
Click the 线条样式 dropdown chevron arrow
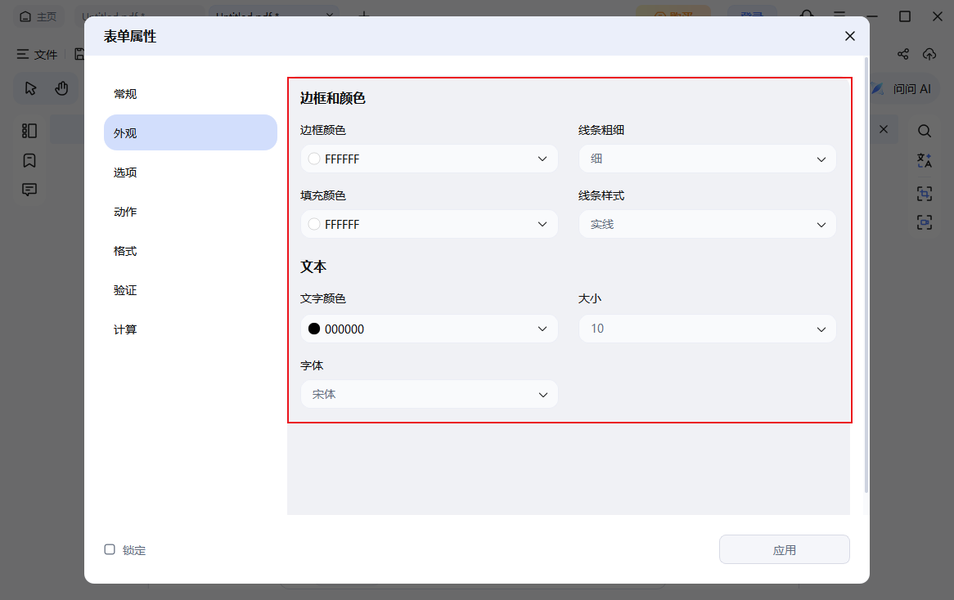[821, 225]
